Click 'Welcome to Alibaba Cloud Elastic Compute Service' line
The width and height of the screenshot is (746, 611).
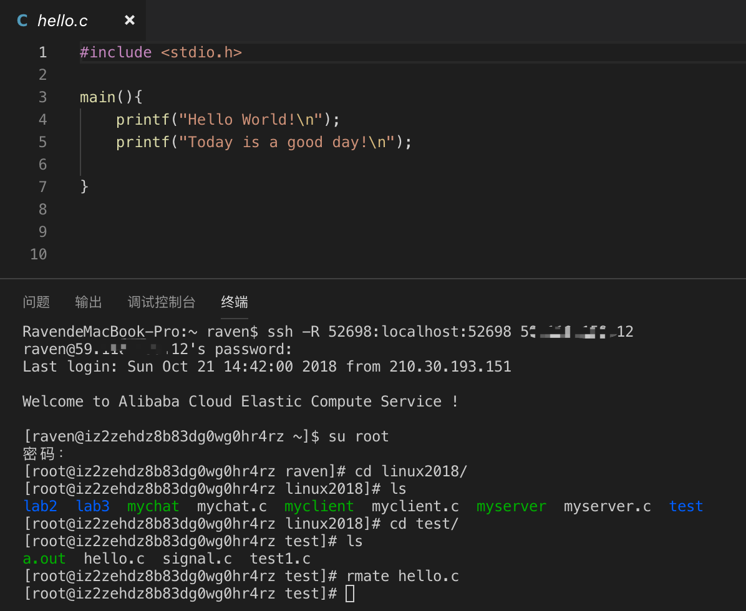(x=241, y=402)
